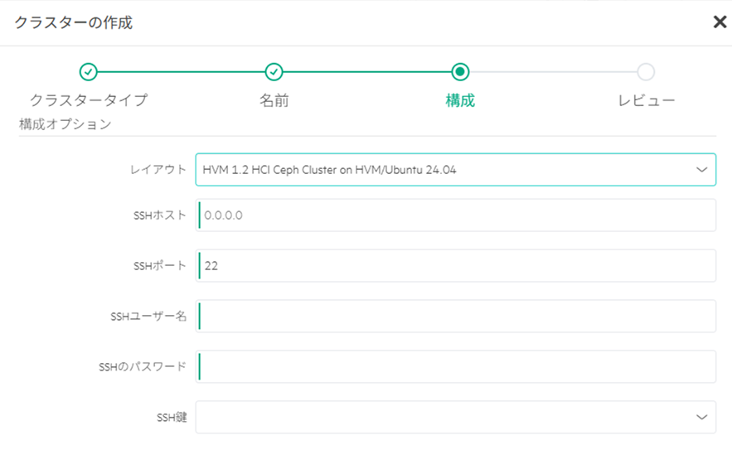
Task: Focus the SSHホスト input field
Action: [456, 215]
